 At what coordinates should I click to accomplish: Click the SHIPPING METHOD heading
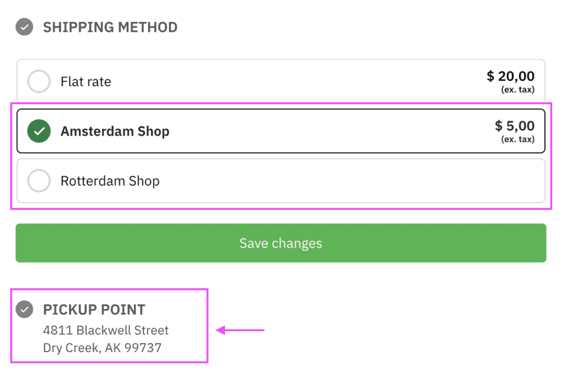pyautogui.click(x=110, y=26)
